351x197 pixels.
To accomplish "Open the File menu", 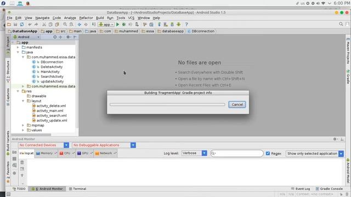I will [9, 18].
